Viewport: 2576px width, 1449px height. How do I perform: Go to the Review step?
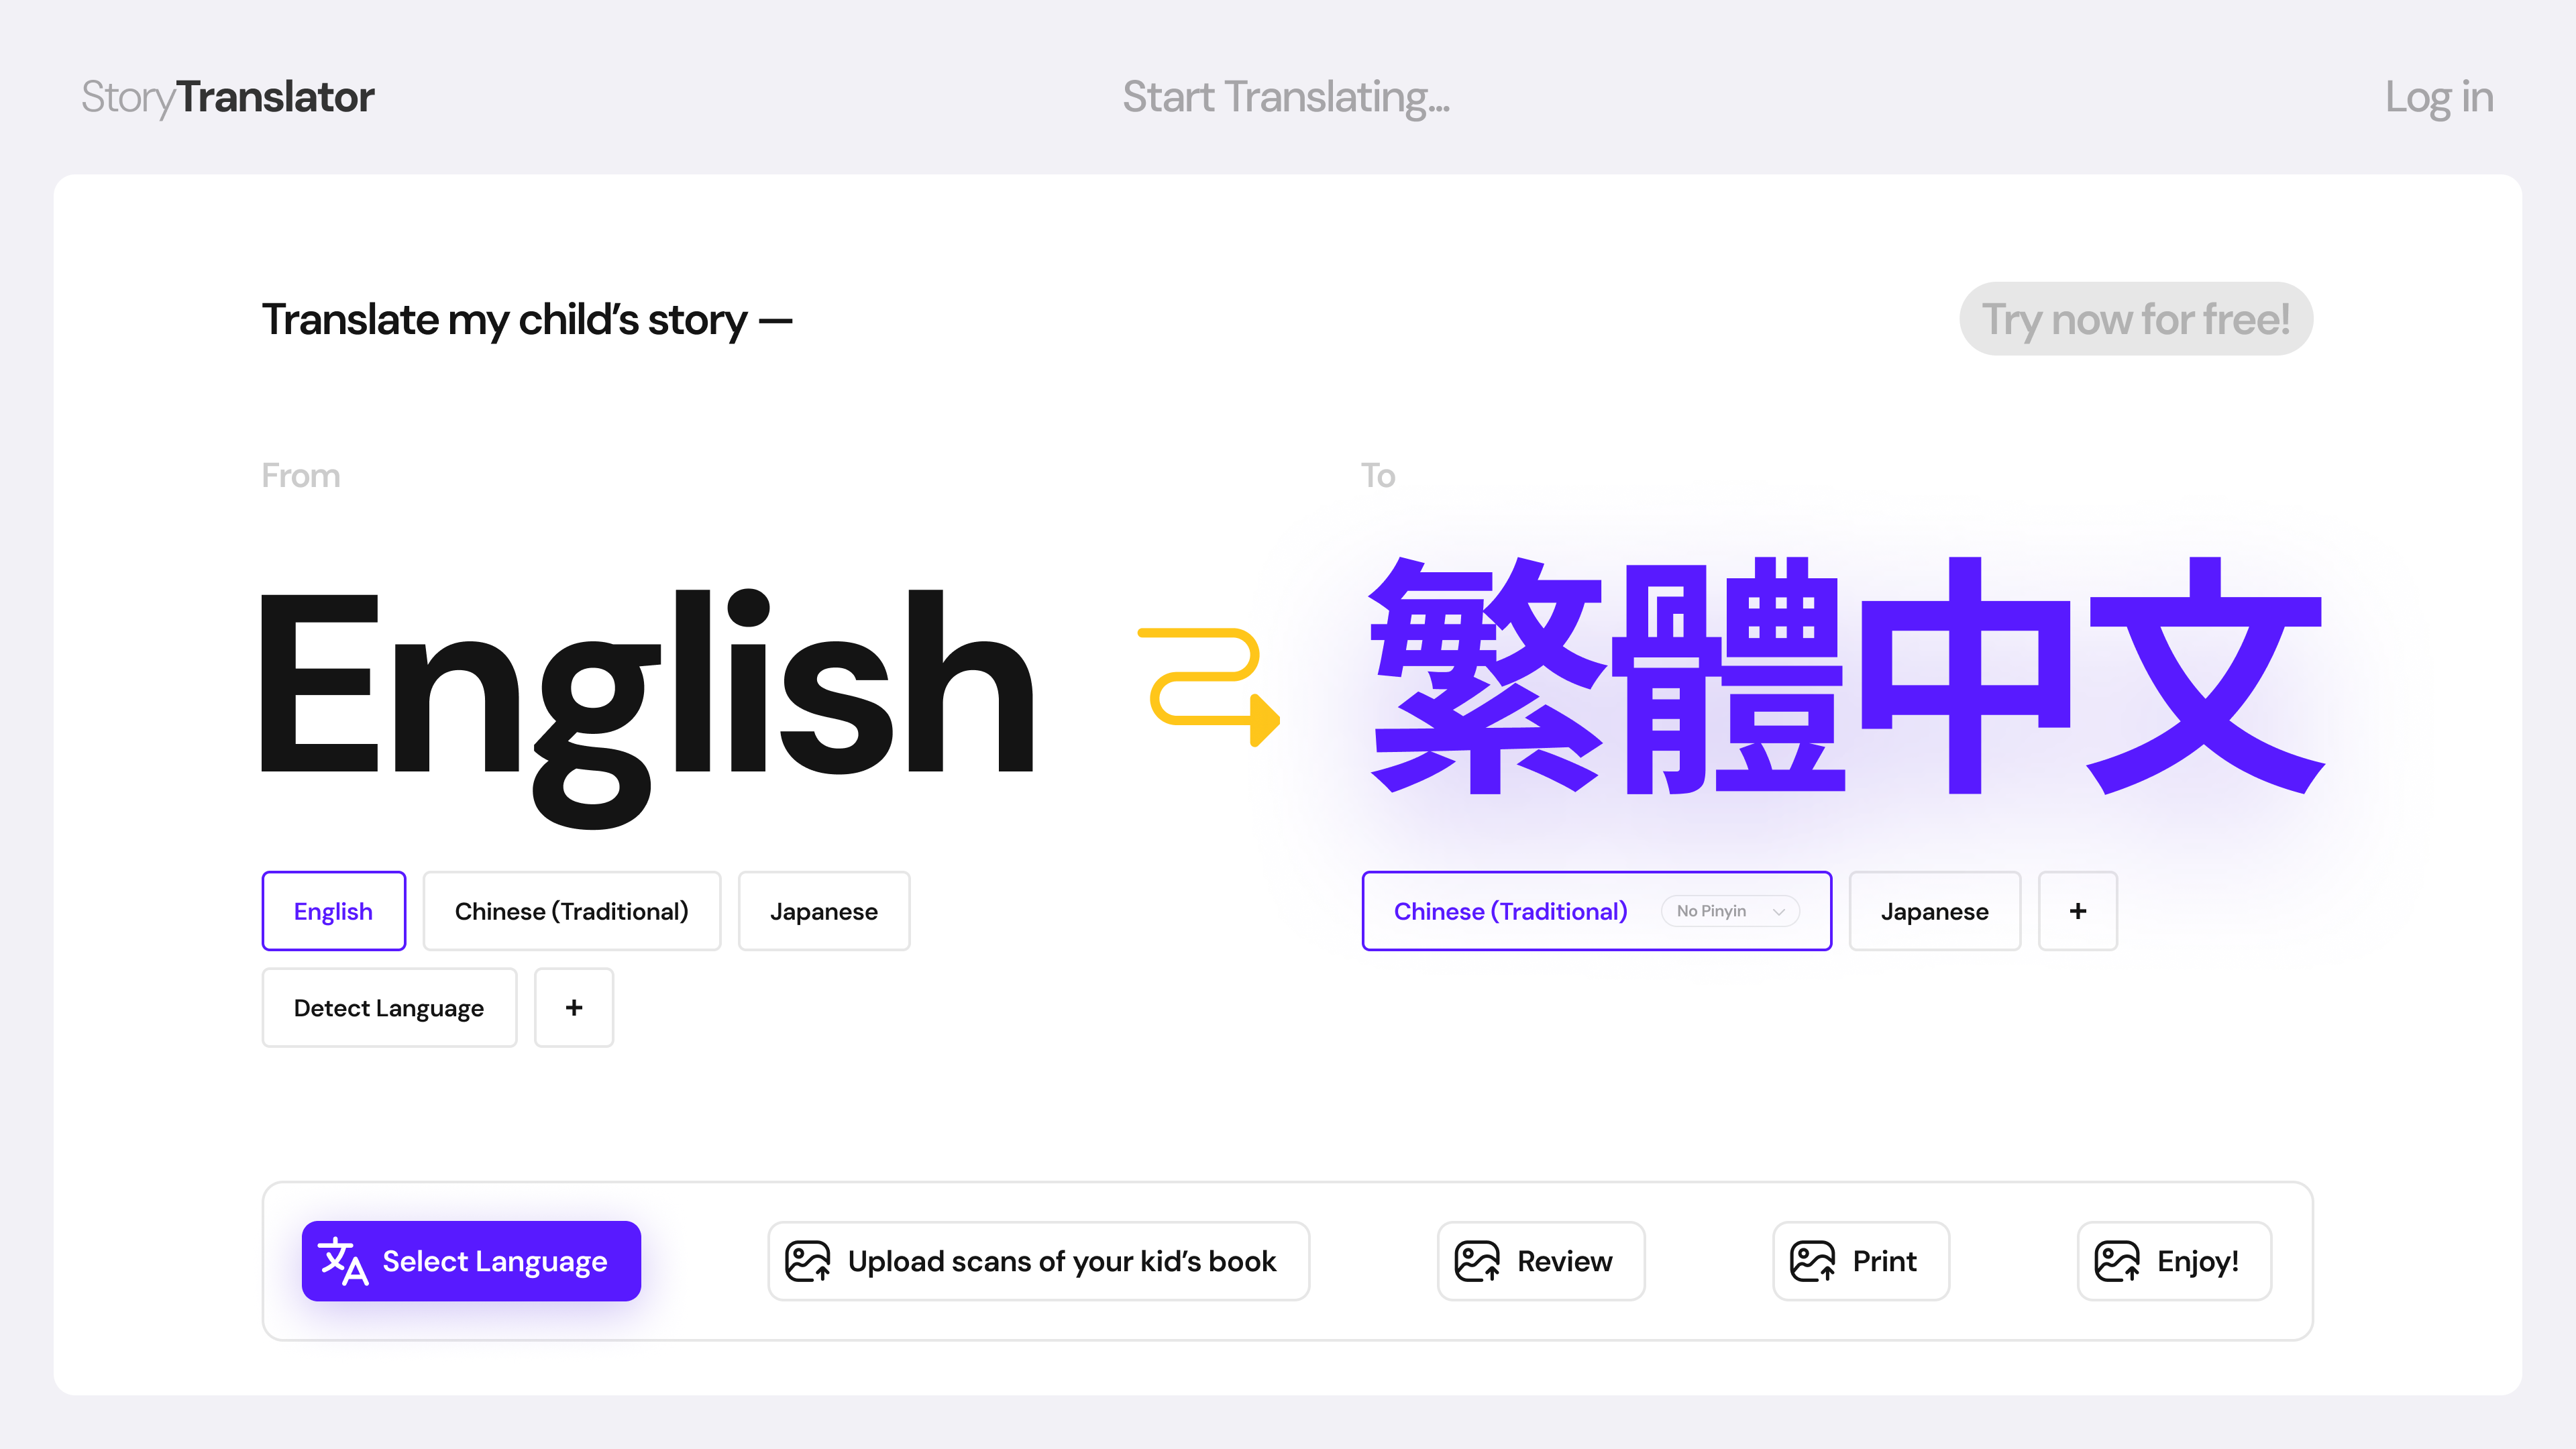[x=1541, y=1261]
